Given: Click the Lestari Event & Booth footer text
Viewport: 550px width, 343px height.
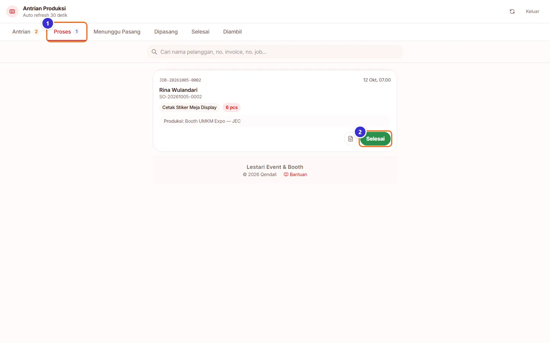Looking at the screenshot, I should (x=275, y=167).
